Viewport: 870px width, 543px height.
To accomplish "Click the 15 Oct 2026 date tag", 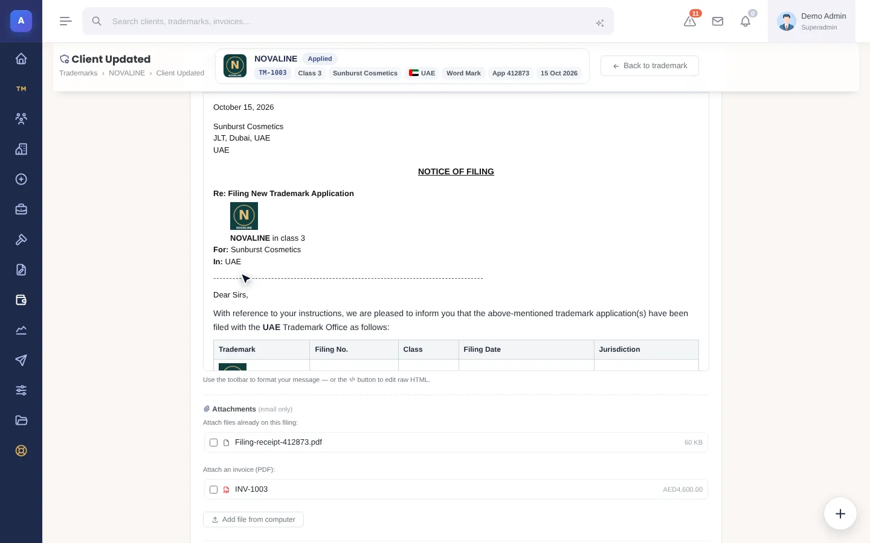I will [x=559, y=73].
